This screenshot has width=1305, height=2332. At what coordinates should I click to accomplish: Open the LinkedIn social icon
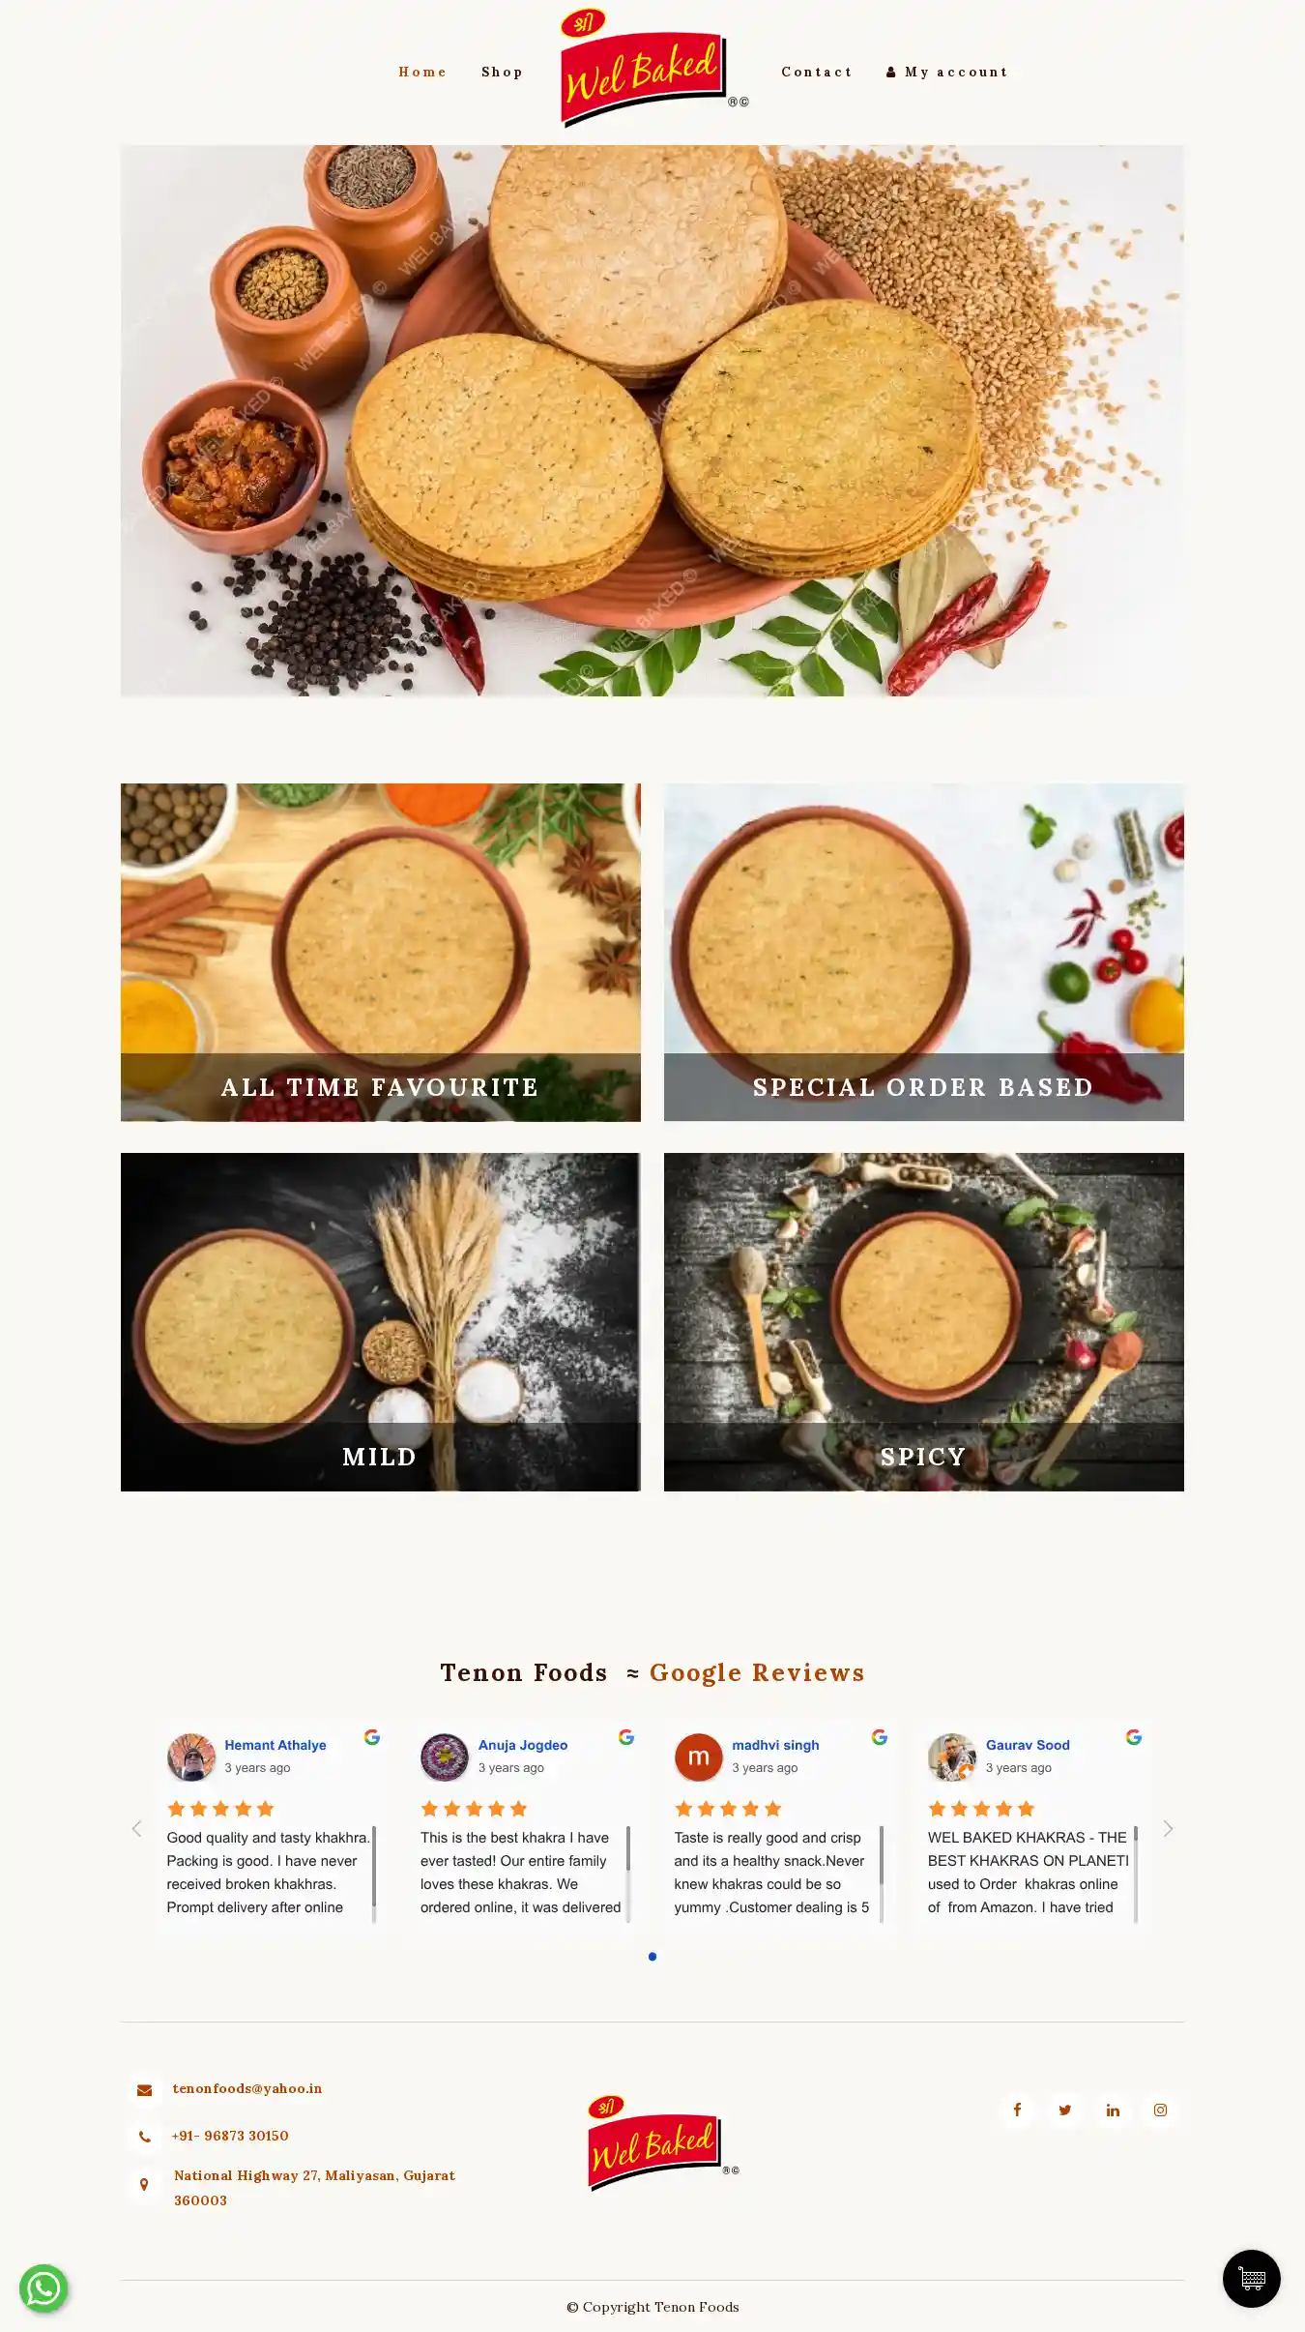(x=1113, y=2110)
